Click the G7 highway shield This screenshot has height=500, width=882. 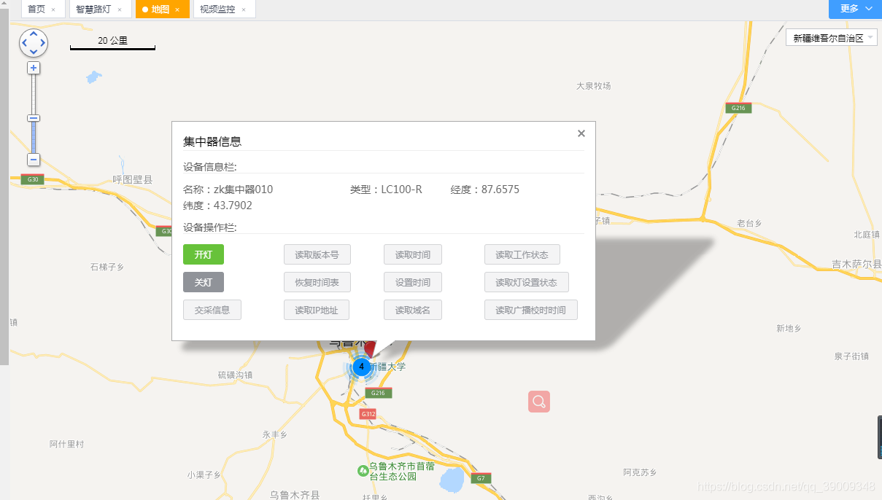click(480, 479)
